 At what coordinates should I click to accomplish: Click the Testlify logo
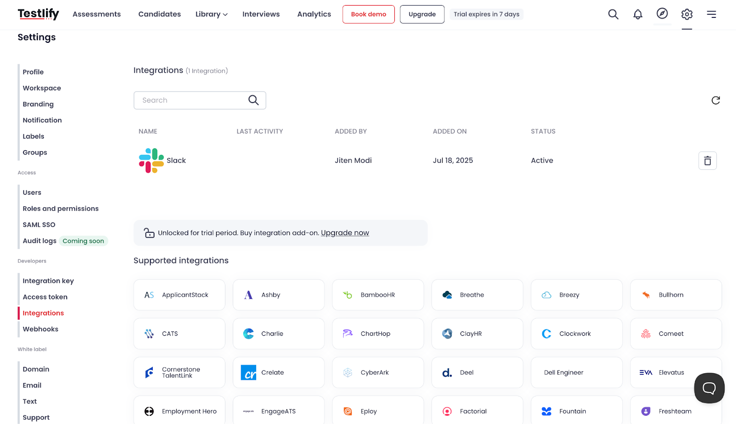point(38,14)
